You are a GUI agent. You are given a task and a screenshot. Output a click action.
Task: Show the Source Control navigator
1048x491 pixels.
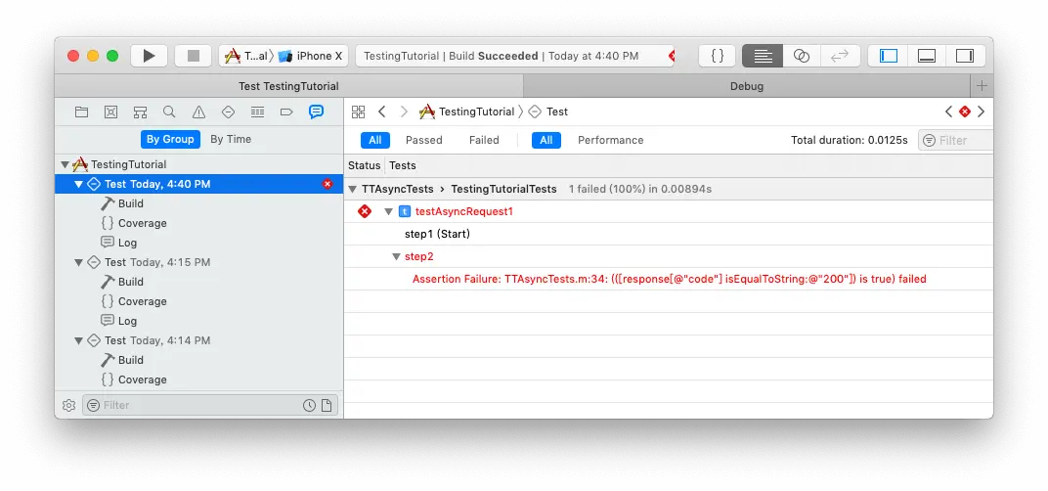pos(110,112)
